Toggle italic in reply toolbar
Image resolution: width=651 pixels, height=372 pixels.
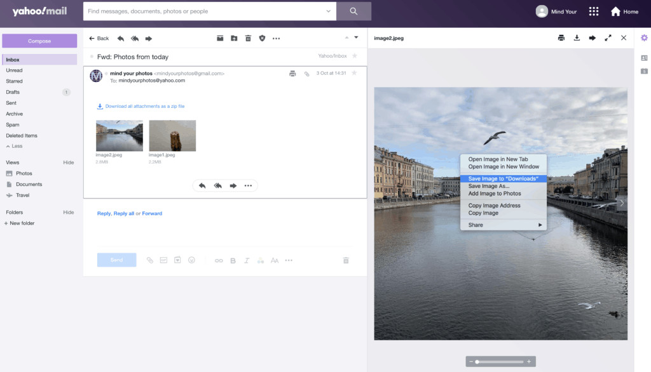pyautogui.click(x=247, y=260)
